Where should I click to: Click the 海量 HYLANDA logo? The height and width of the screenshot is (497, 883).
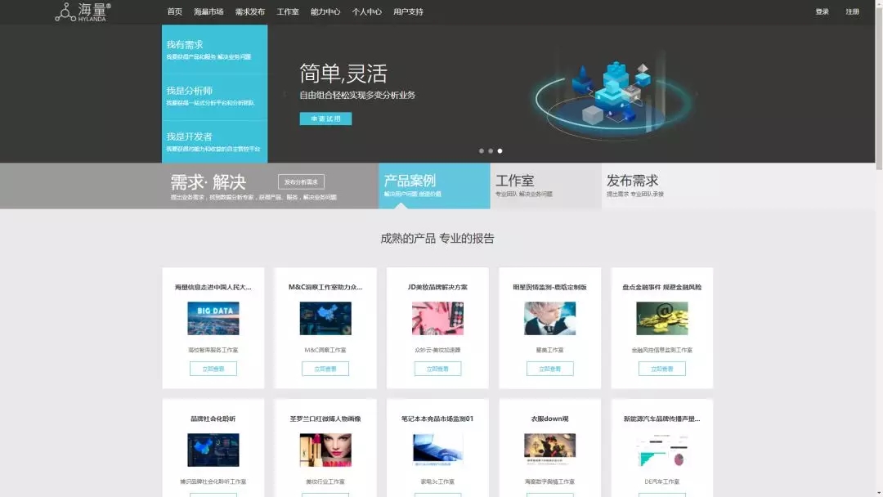click(83, 11)
